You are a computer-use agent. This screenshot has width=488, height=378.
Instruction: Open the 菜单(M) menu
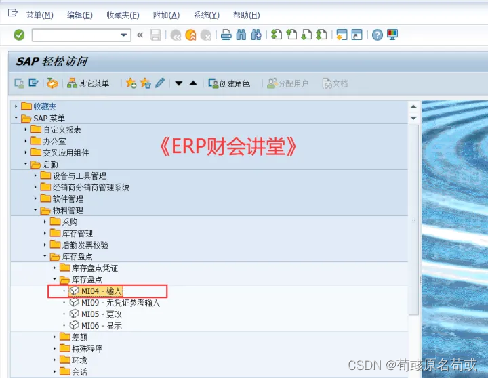pos(39,15)
